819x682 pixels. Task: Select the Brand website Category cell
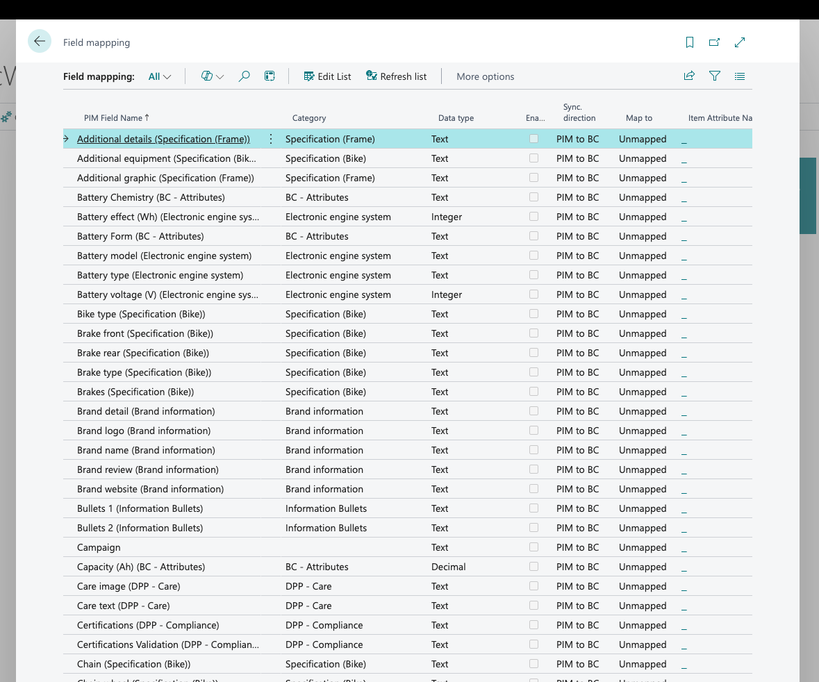[x=324, y=489]
